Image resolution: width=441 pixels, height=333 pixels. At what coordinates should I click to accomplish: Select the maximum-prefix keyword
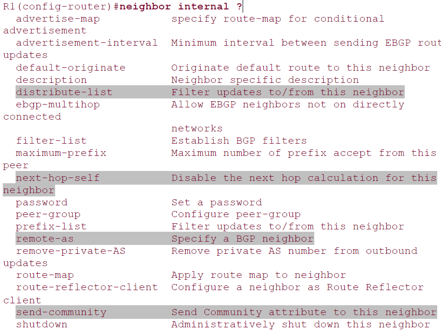61,153
